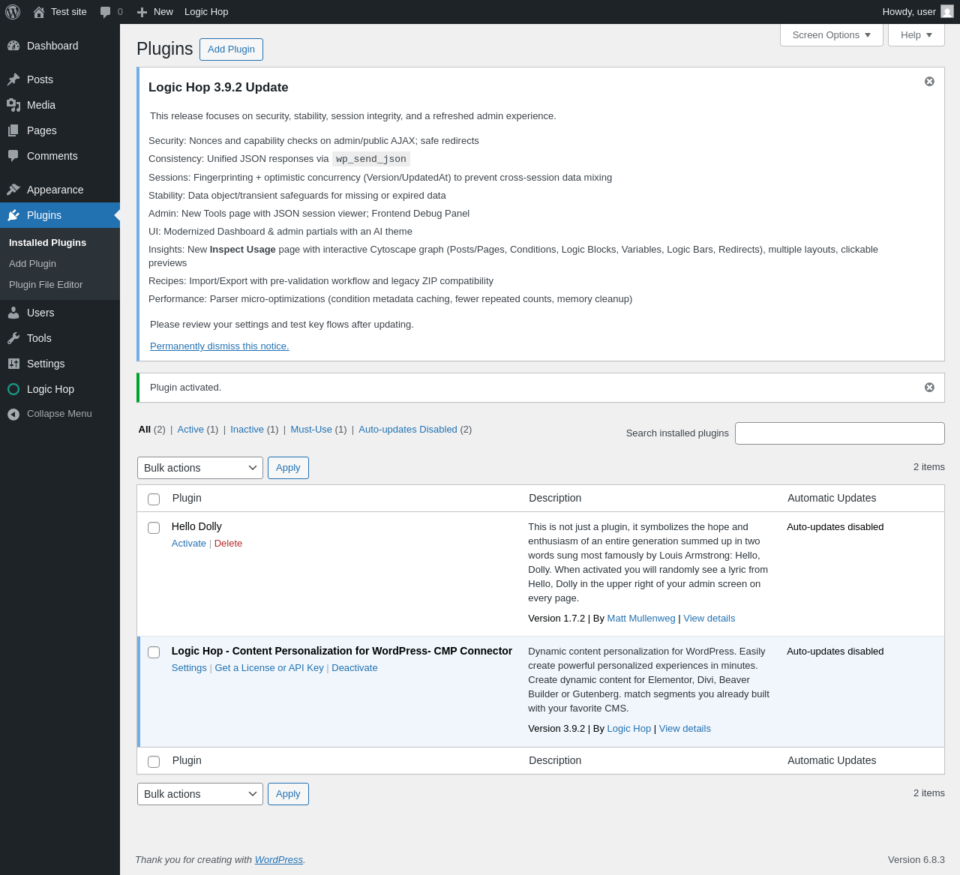Viewport: 960px width, 875px height.
Task: Tick the select-all checkbox in table header
Action: point(154,499)
